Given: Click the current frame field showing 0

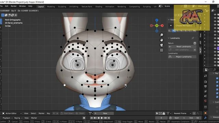Looking at the screenshot, I should (x=161, y=118).
